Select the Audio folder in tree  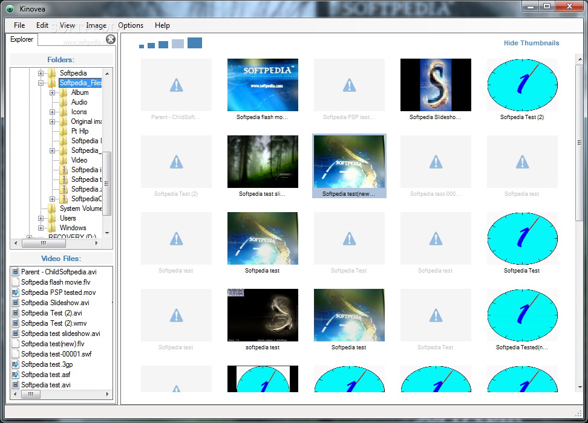(79, 102)
